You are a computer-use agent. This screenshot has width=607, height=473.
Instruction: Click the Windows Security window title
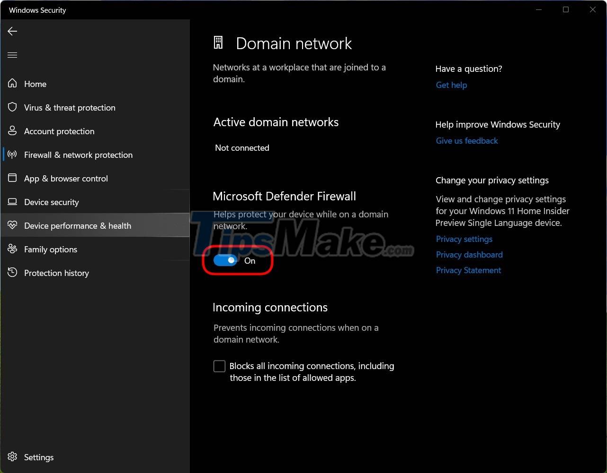click(x=37, y=10)
